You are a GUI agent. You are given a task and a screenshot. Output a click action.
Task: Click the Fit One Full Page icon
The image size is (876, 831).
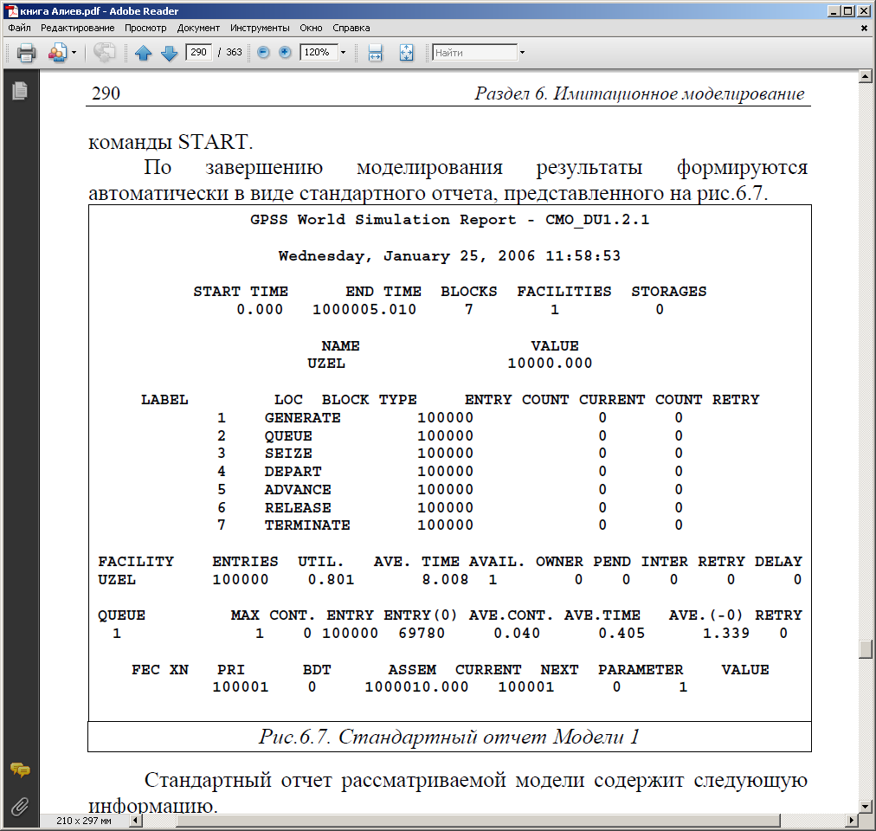[407, 53]
